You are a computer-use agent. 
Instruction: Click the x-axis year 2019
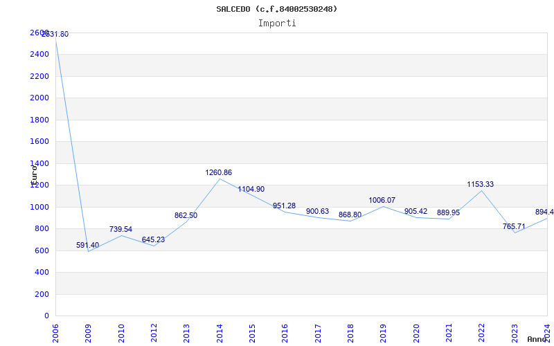click(x=384, y=333)
